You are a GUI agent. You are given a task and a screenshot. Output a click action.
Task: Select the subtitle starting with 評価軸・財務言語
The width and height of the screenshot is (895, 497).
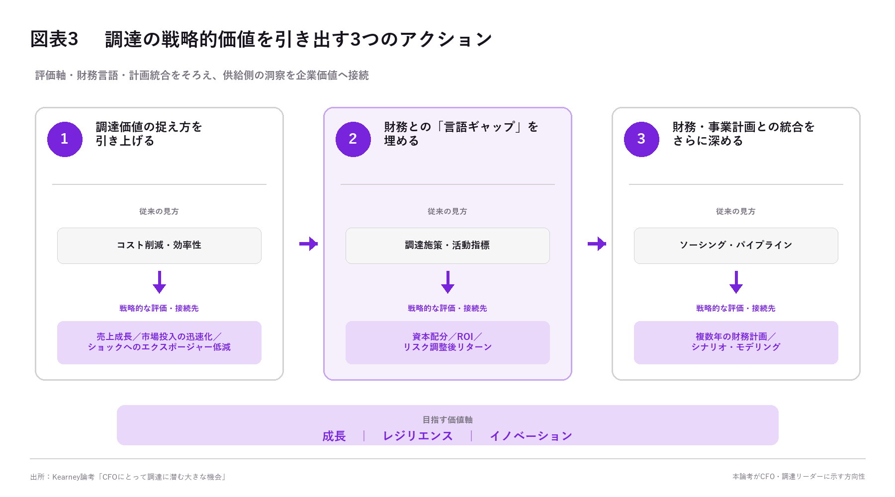[x=202, y=75]
